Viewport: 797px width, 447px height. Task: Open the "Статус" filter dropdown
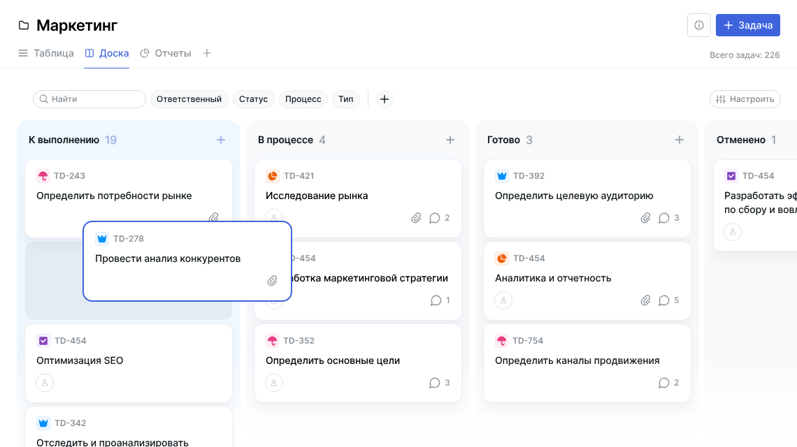pos(253,99)
